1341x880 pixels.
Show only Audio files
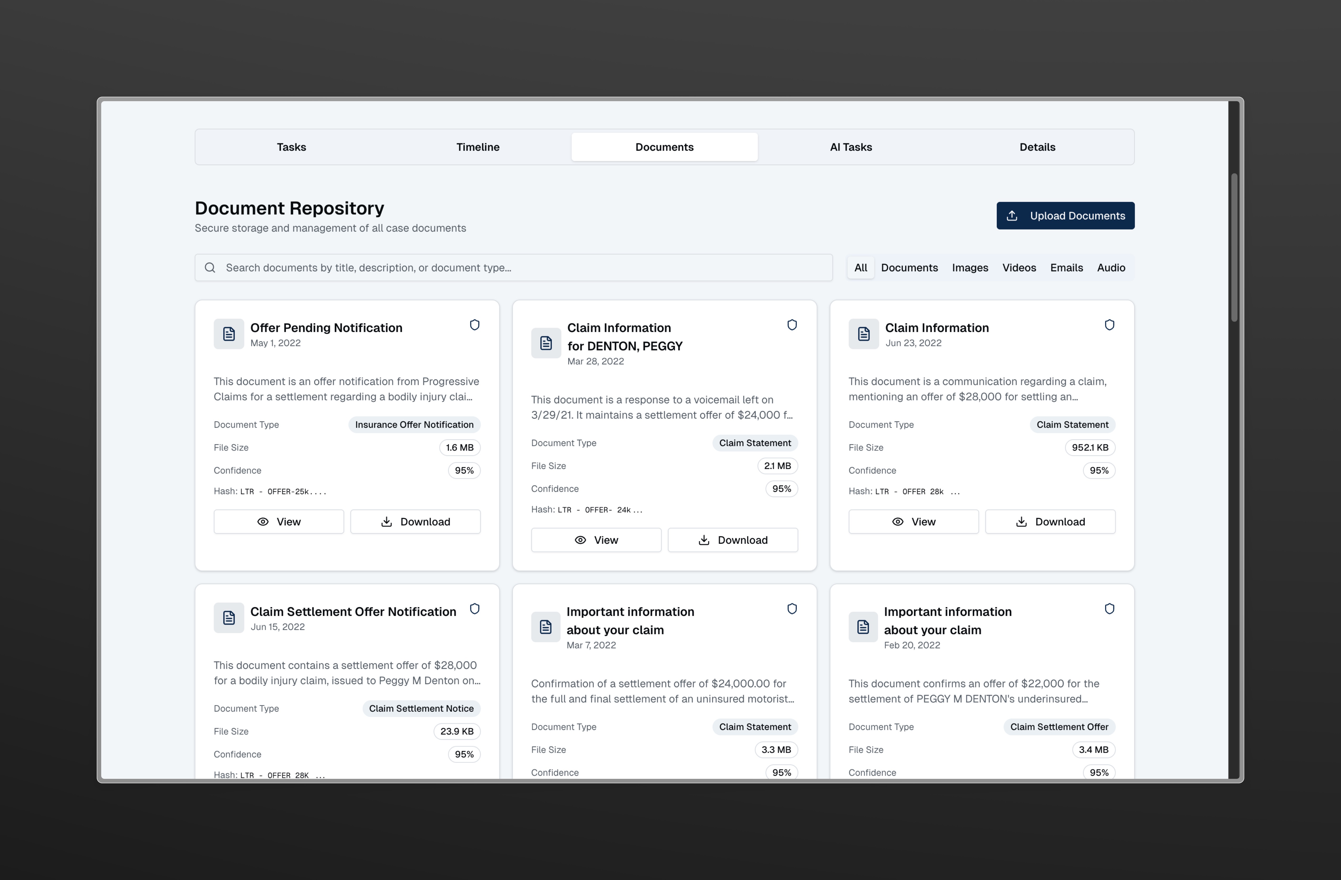click(1111, 268)
